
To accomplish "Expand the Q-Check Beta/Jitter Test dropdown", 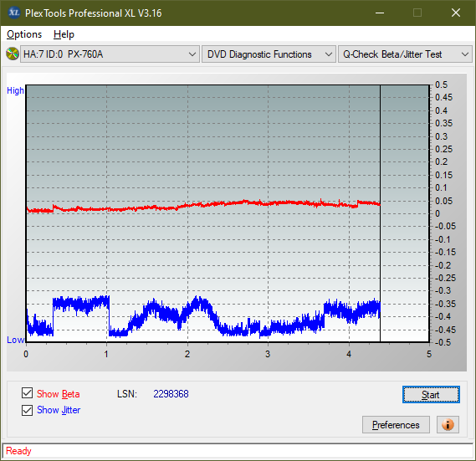I will point(405,54).
